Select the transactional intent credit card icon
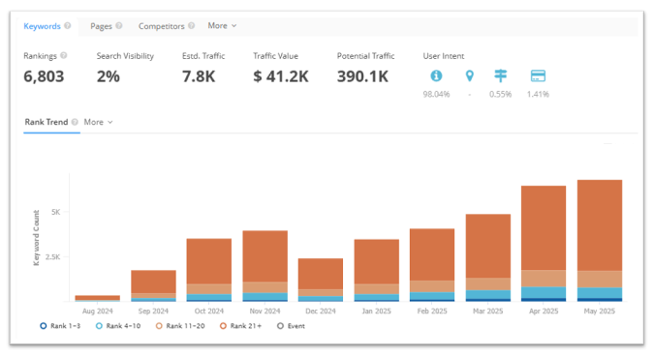This screenshot has width=654, height=356. (538, 75)
